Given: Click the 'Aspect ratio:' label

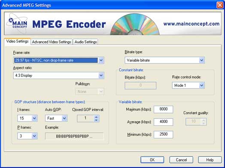Looking at the screenshot, I should point(22,67).
